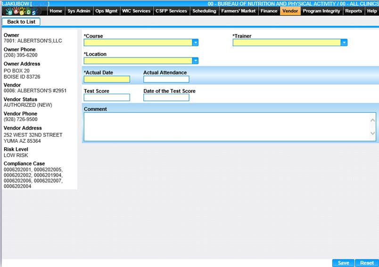Select address 252 WEST 32ND STREET
The image size is (379, 267).
tap(33, 135)
